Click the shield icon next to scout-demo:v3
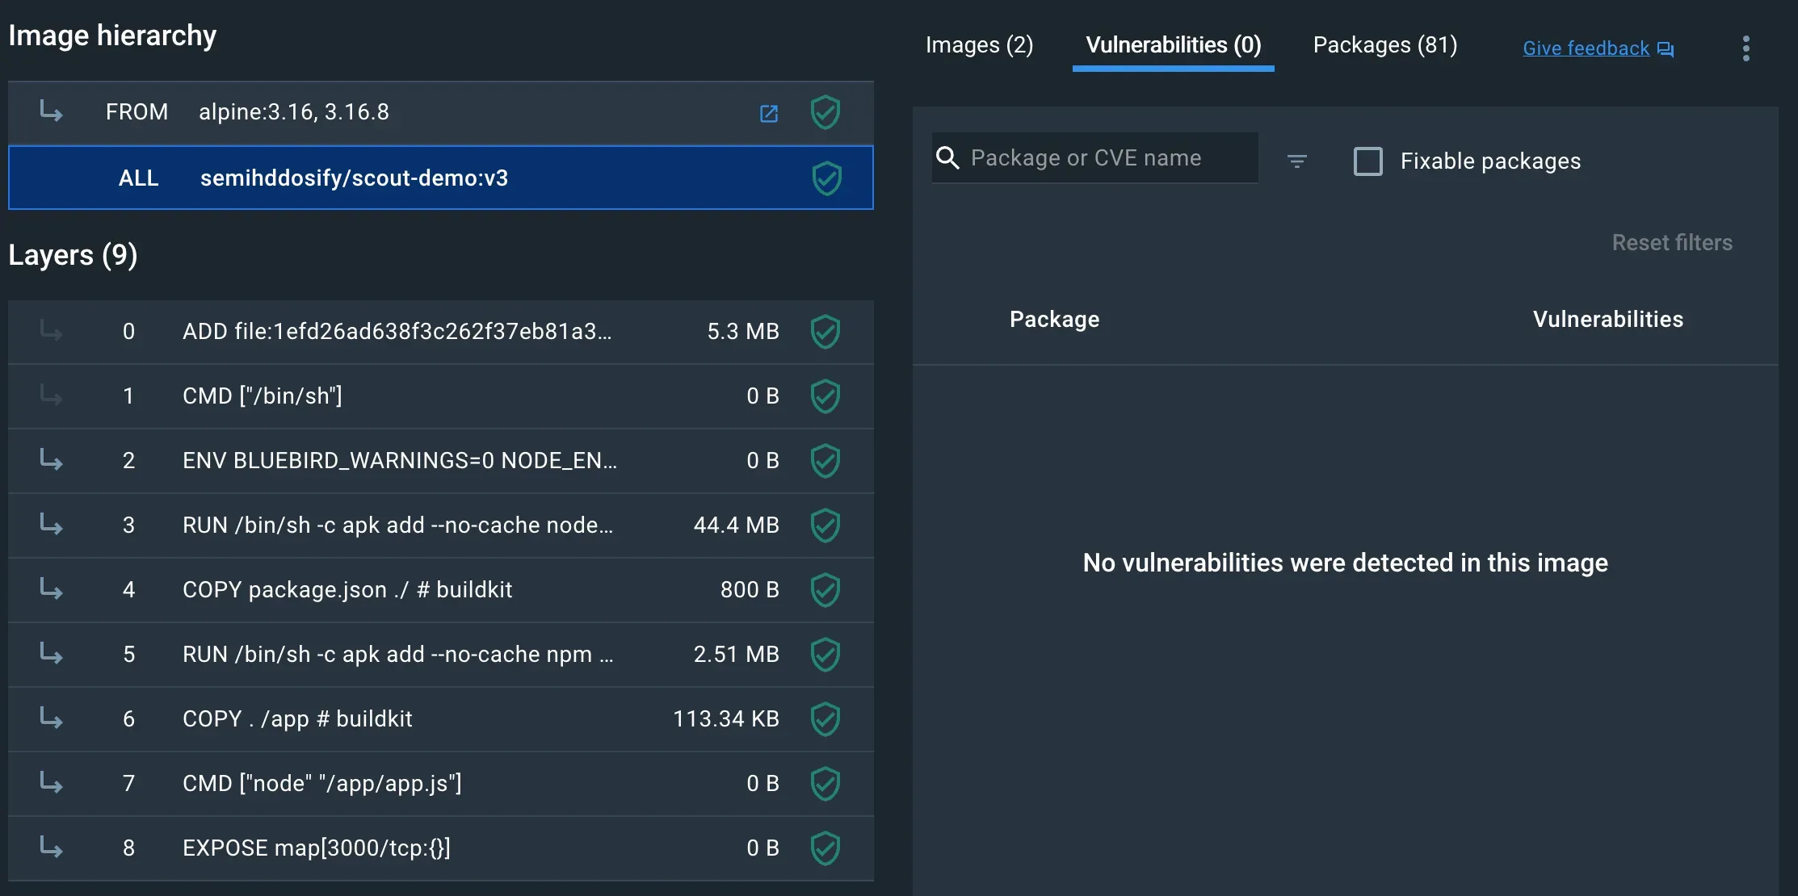Screen dimensions: 1798x896 826,178
